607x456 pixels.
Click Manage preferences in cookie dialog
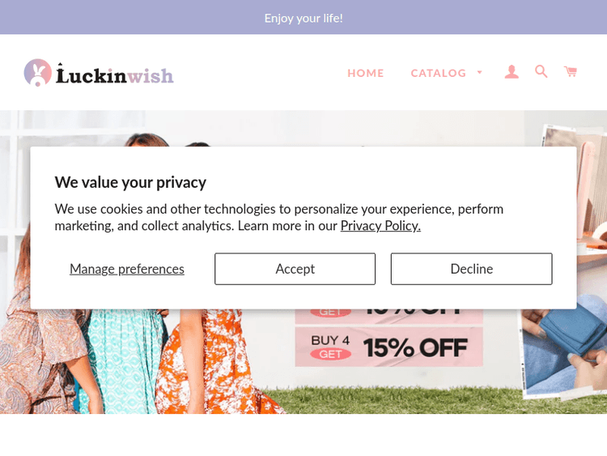127,269
